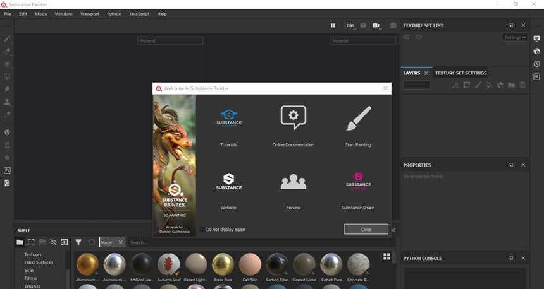Open the History panel icon

point(536,64)
